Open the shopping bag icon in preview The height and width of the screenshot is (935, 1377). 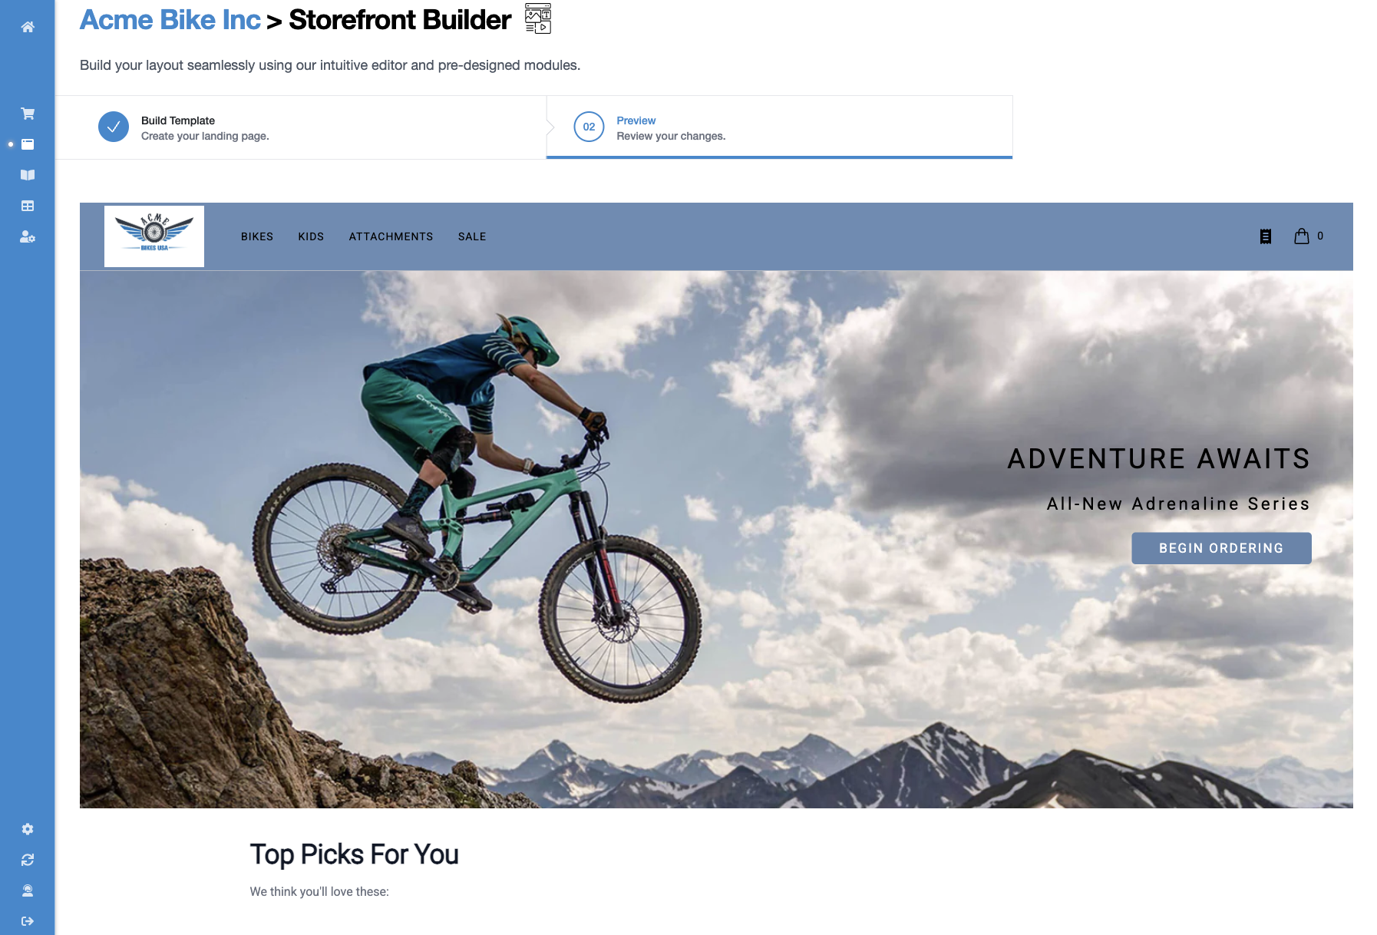pyautogui.click(x=1302, y=236)
